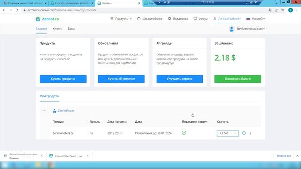Go back with browser back arrow

[4, 10]
